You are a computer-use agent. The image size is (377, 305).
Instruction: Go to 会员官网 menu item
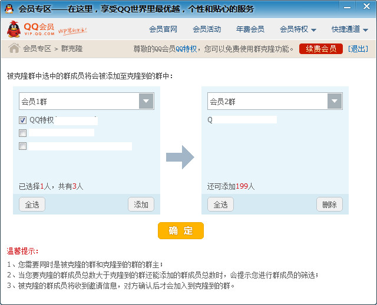coord(163,29)
